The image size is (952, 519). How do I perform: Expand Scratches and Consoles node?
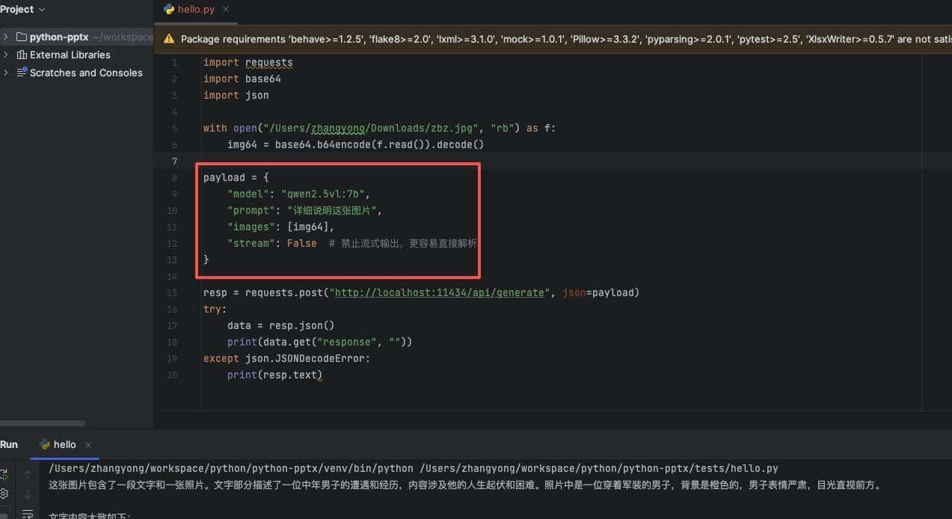[6, 73]
